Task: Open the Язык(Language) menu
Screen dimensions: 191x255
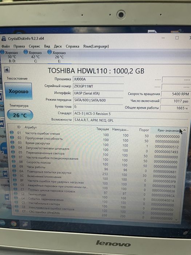Action: (96, 46)
